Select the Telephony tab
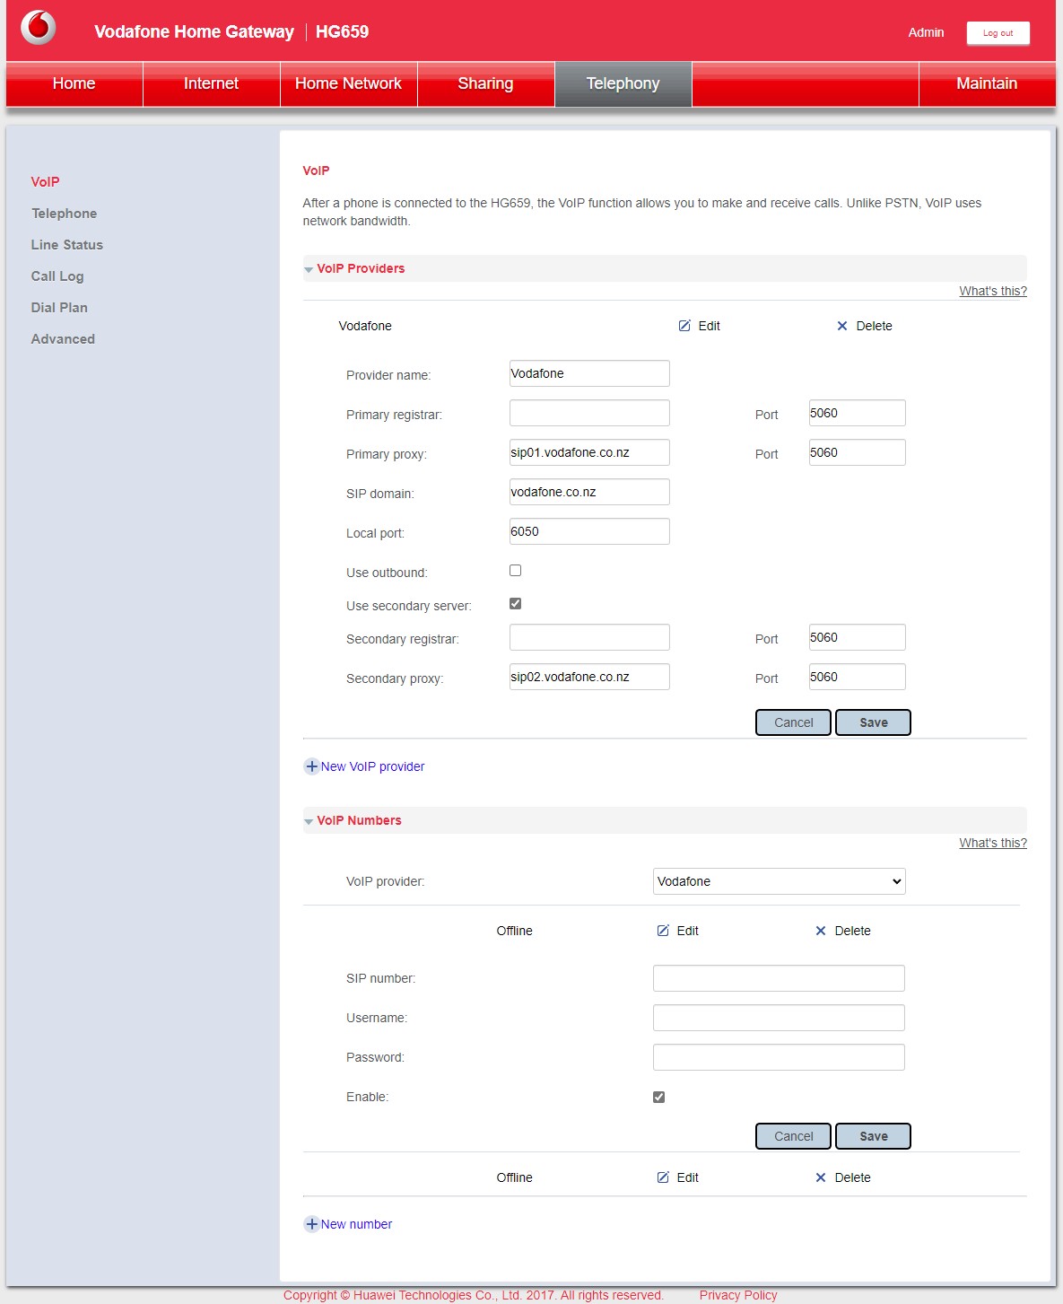1063x1304 pixels. coord(623,83)
